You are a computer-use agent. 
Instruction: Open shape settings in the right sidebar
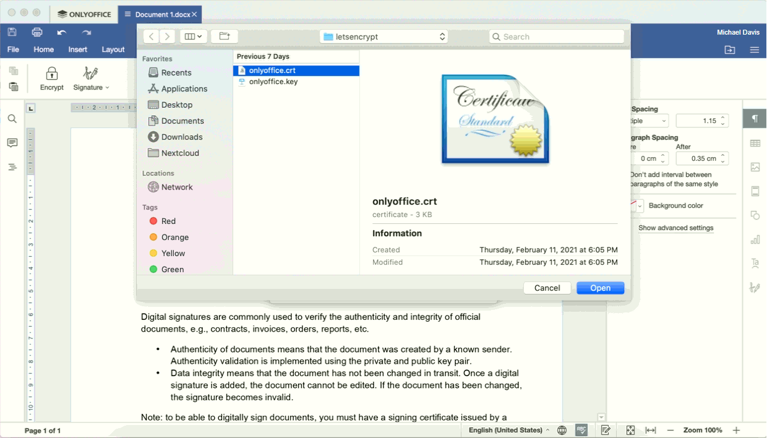[x=755, y=215]
